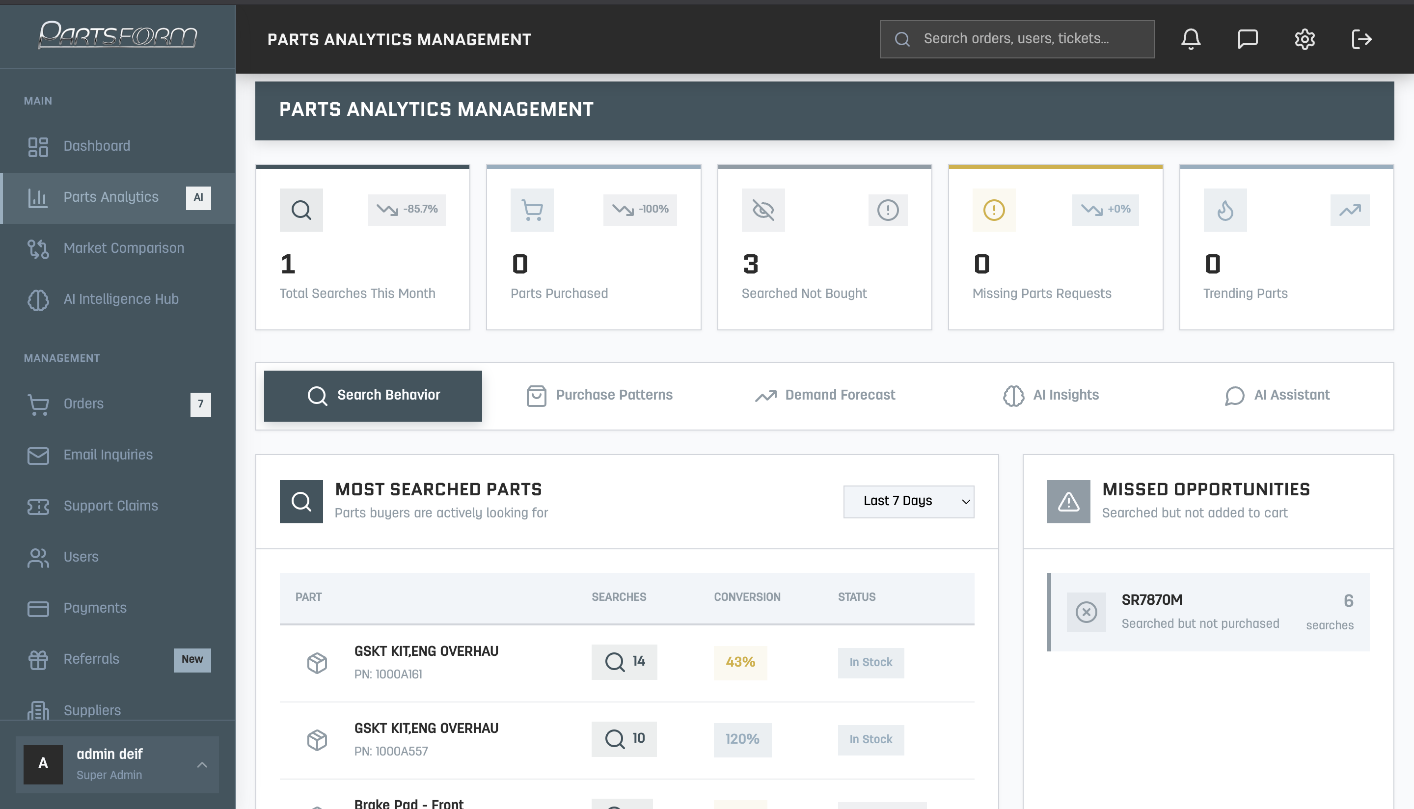Click the Trending Parts flame icon
This screenshot has width=1414, height=809.
(1225, 210)
